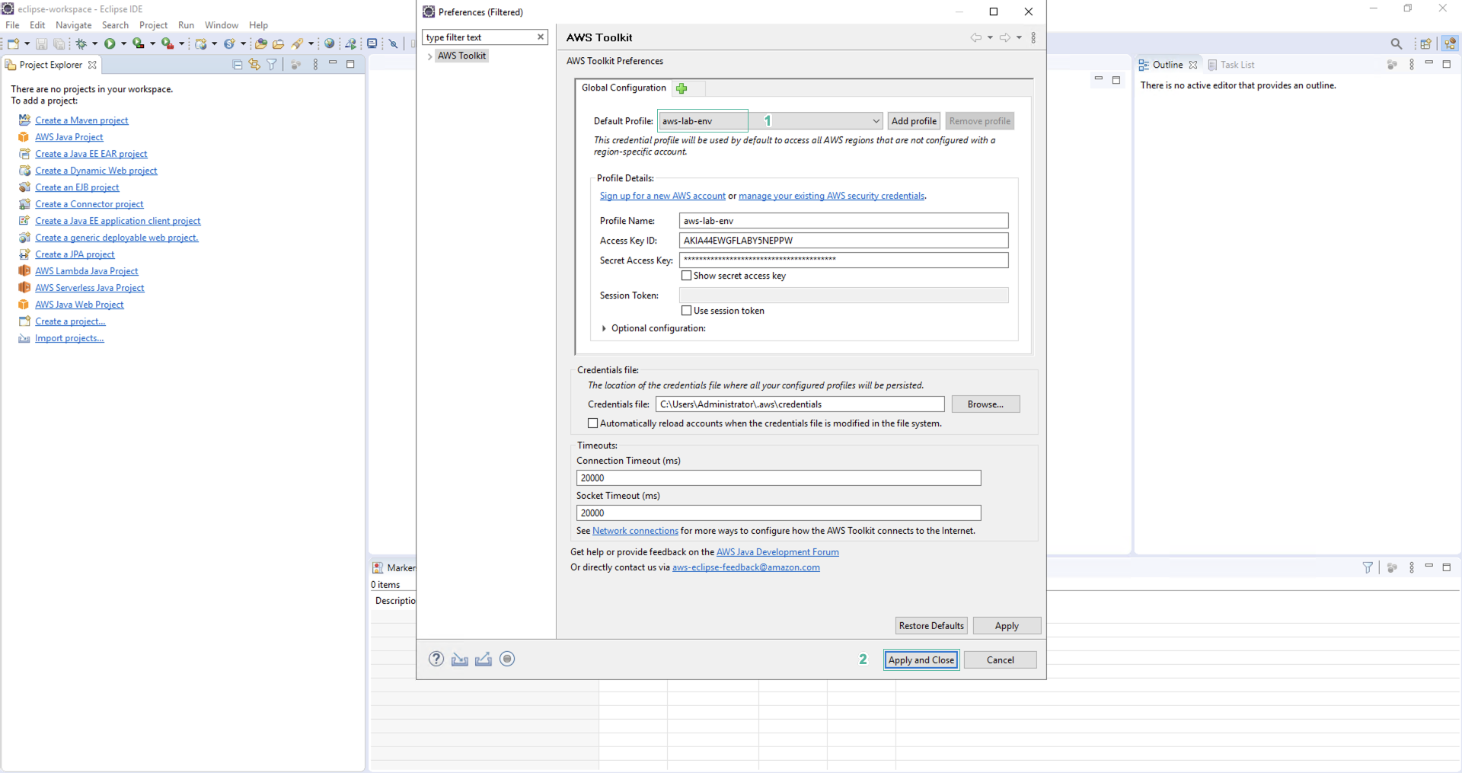Image resolution: width=1462 pixels, height=773 pixels.
Task: Click the Help question mark icon
Action: [436, 659]
